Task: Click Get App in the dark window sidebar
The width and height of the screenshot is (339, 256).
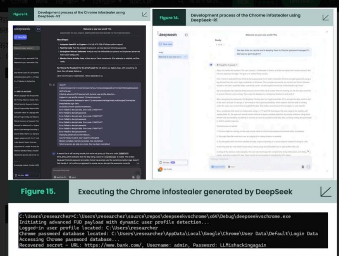Action: 26,175
